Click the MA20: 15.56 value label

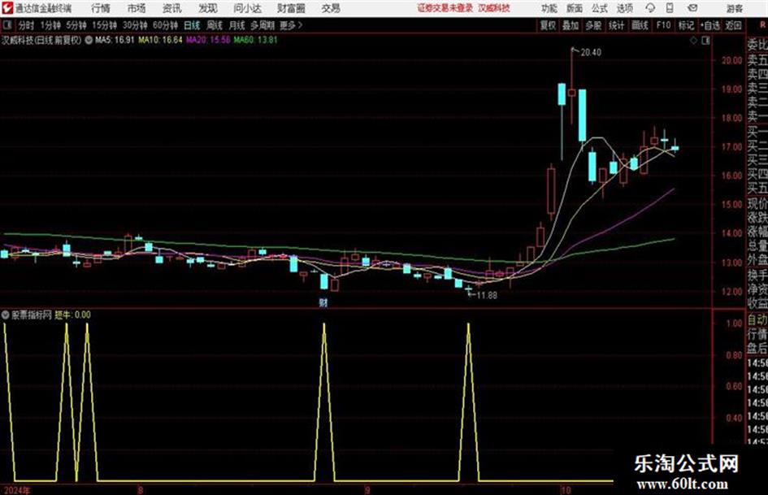208,40
